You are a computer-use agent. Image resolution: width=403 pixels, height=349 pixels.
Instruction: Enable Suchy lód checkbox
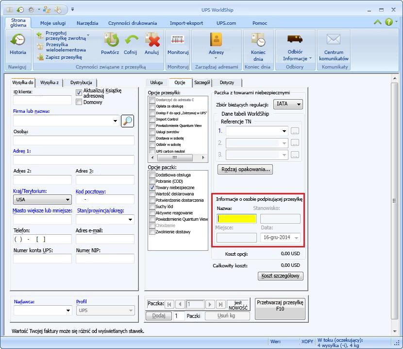152,207
